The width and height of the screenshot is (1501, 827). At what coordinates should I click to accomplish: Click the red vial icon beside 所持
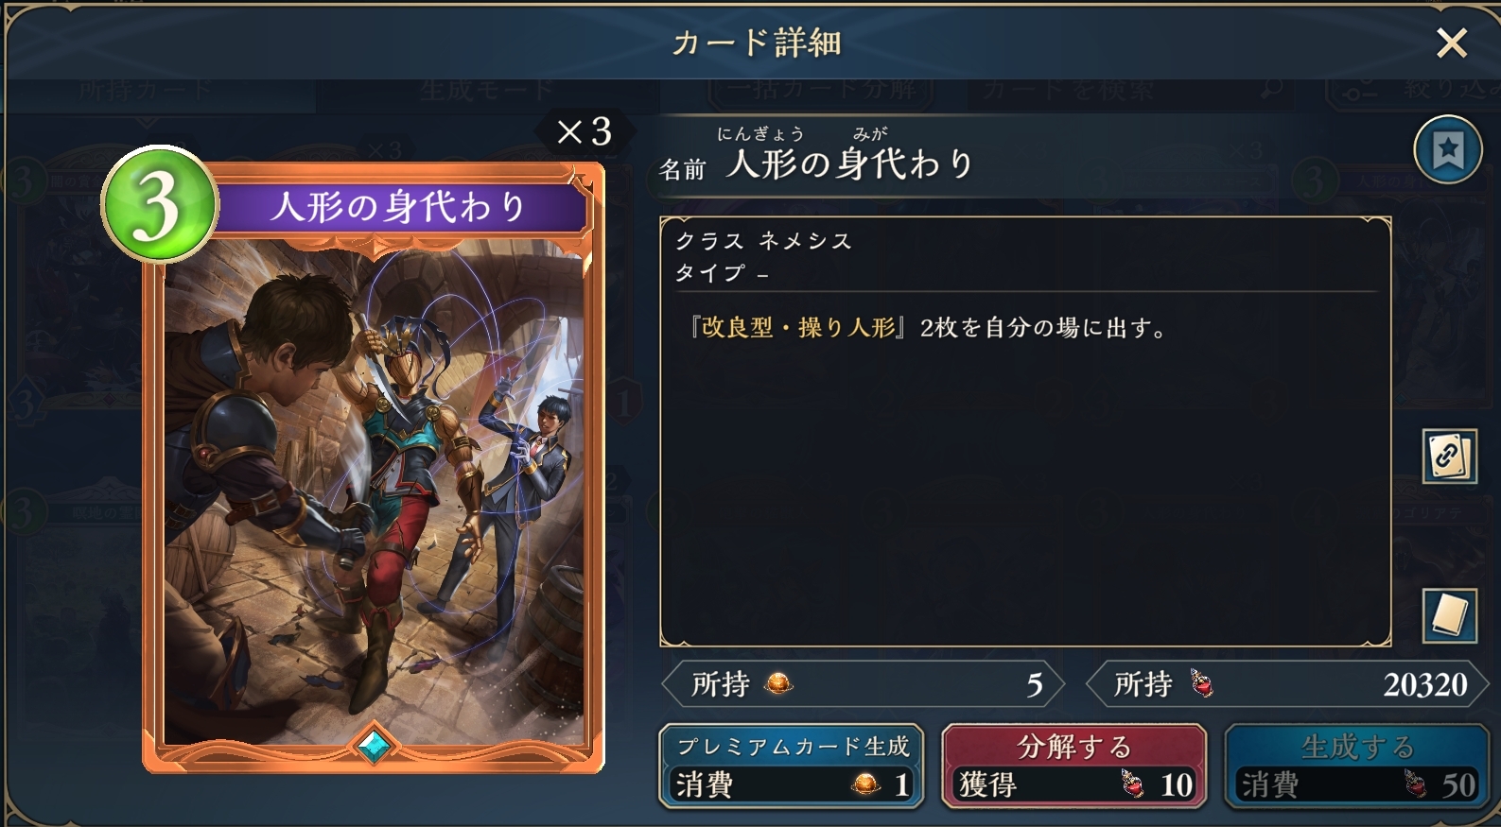1201,682
